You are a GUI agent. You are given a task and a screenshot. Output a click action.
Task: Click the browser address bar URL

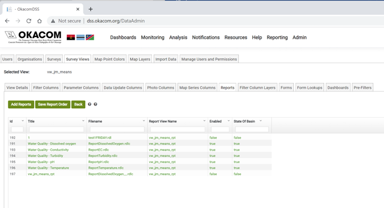click(115, 21)
